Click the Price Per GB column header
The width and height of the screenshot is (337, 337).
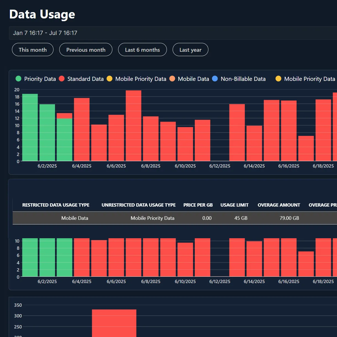(198, 205)
